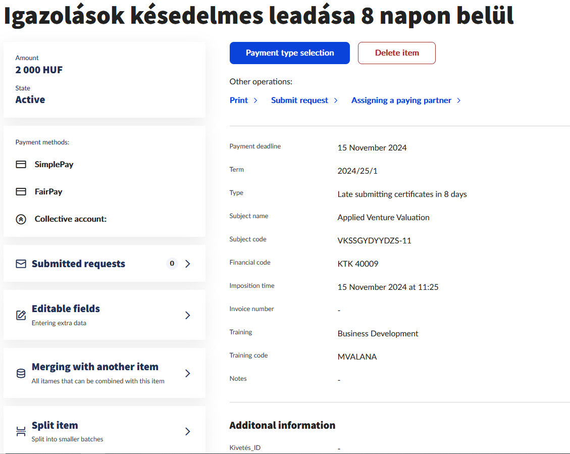Expand Merging with another item chevron
570x454 pixels.
pyautogui.click(x=188, y=373)
